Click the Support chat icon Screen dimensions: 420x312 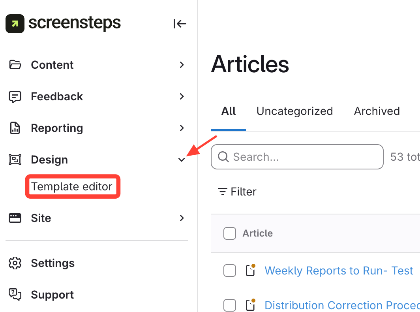(x=15, y=295)
